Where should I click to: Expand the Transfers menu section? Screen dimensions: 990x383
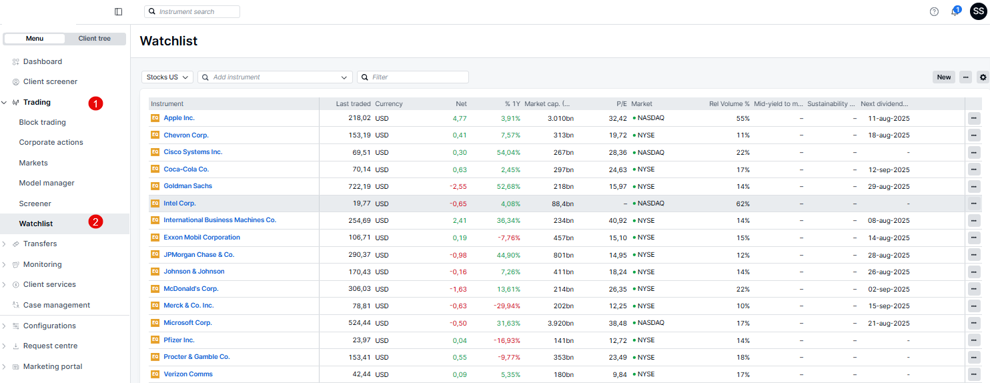(5, 244)
